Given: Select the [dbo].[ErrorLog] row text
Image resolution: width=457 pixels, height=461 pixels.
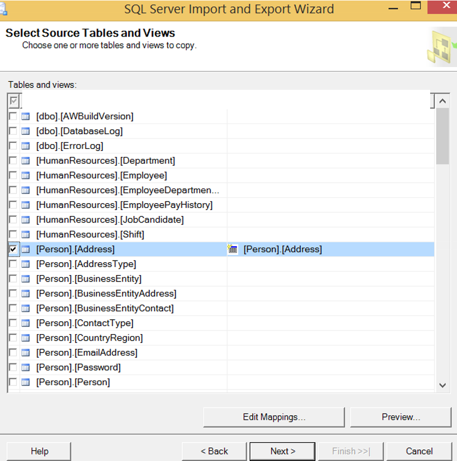Looking at the screenshot, I should [70, 146].
